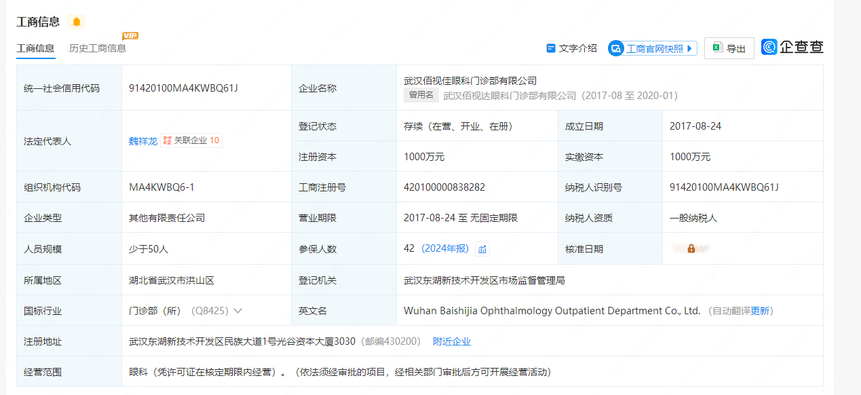Click the 参保人数 label cell
This screenshot has width=861, height=395.
[344, 249]
